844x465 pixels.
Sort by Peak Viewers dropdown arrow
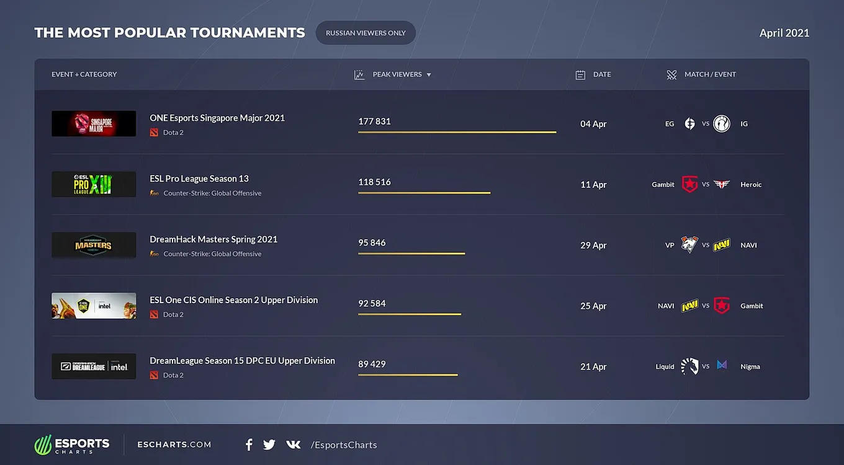pyautogui.click(x=429, y=75)
